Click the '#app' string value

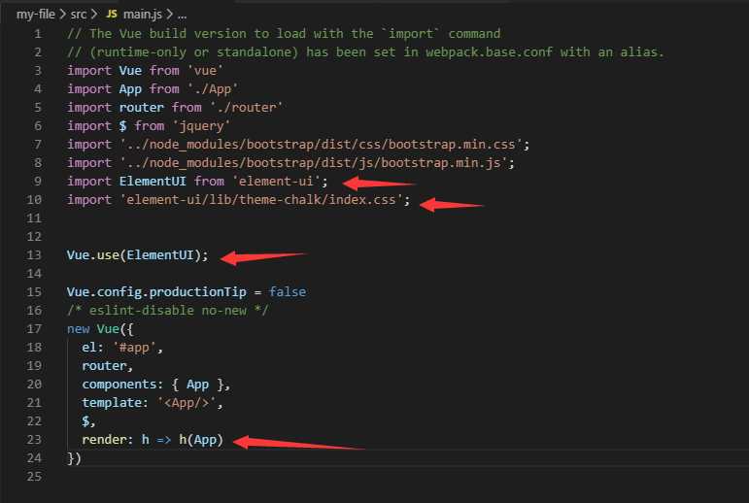[134, 348]
